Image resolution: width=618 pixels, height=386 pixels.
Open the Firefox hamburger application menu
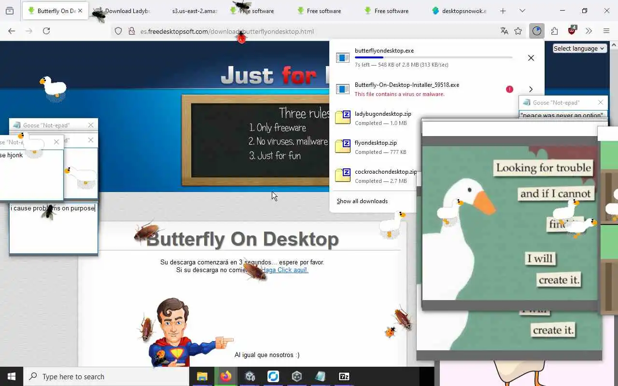(x=606, y=31)
